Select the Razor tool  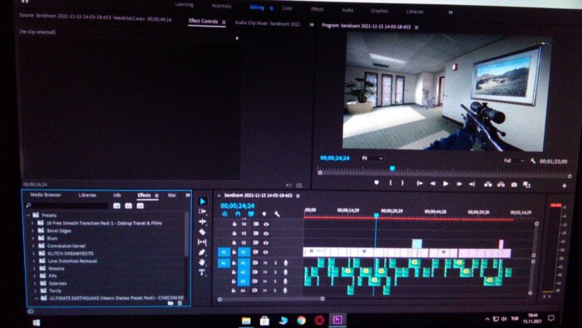click(x=202, y=232)
